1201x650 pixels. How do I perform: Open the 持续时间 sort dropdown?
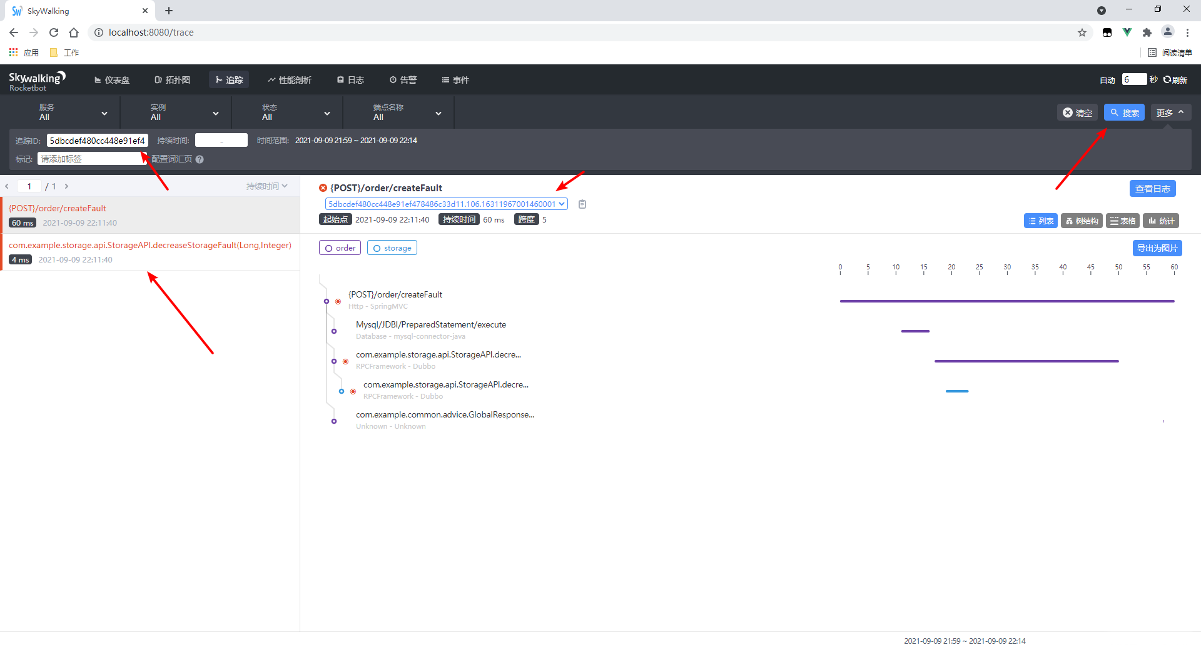click(x=266, y=186)
